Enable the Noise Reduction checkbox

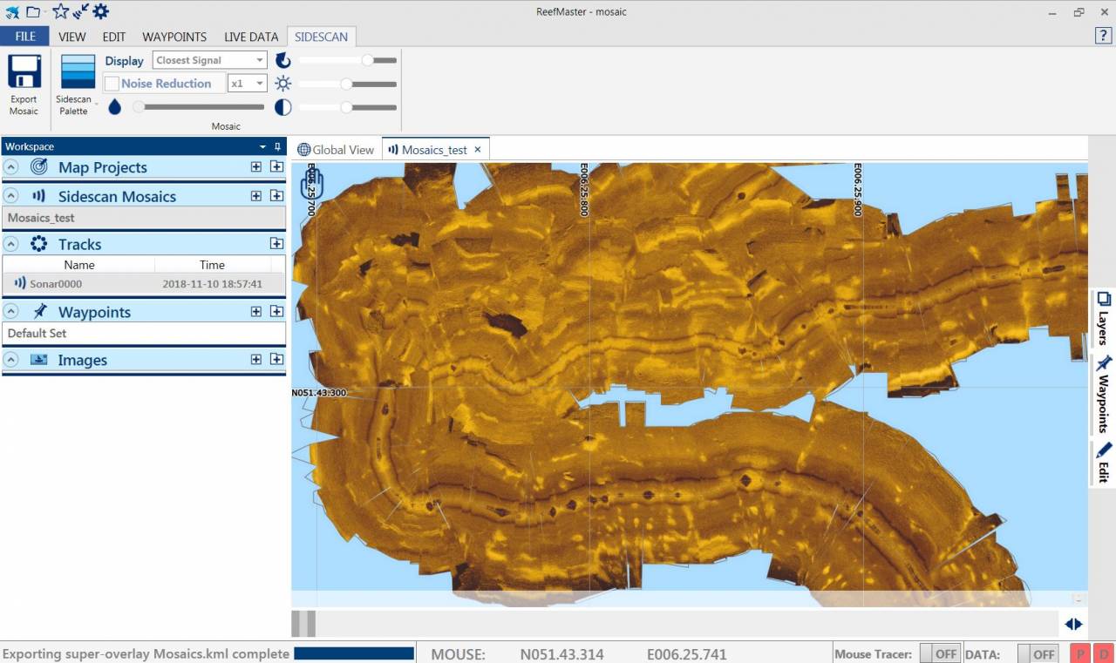112,84
